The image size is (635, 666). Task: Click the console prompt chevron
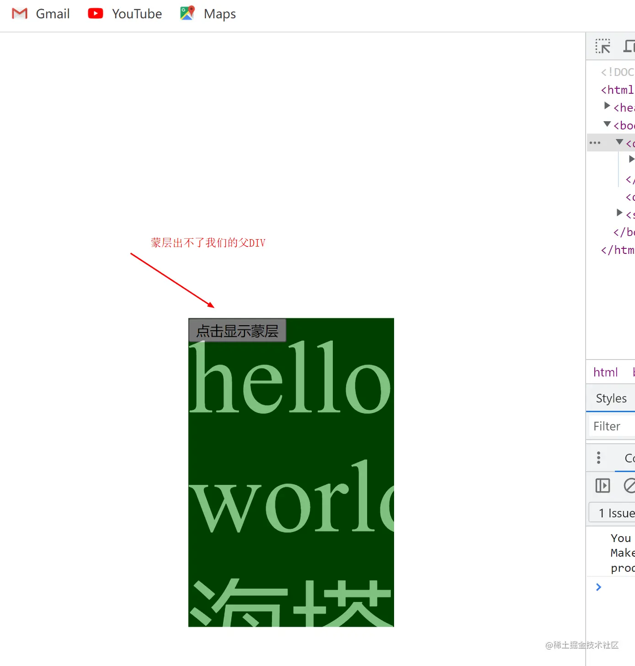point(598,587)
